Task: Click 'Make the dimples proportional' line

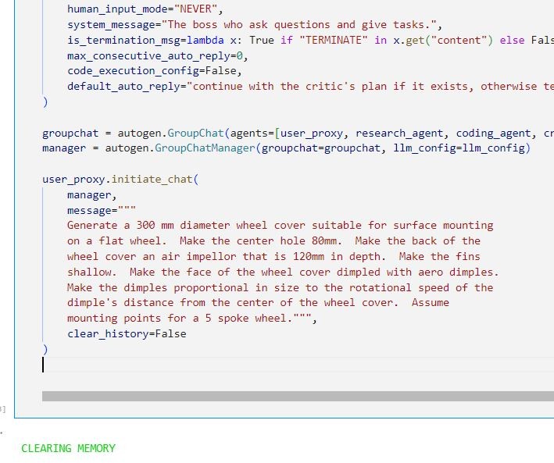Action: click(x=281, y=287)
